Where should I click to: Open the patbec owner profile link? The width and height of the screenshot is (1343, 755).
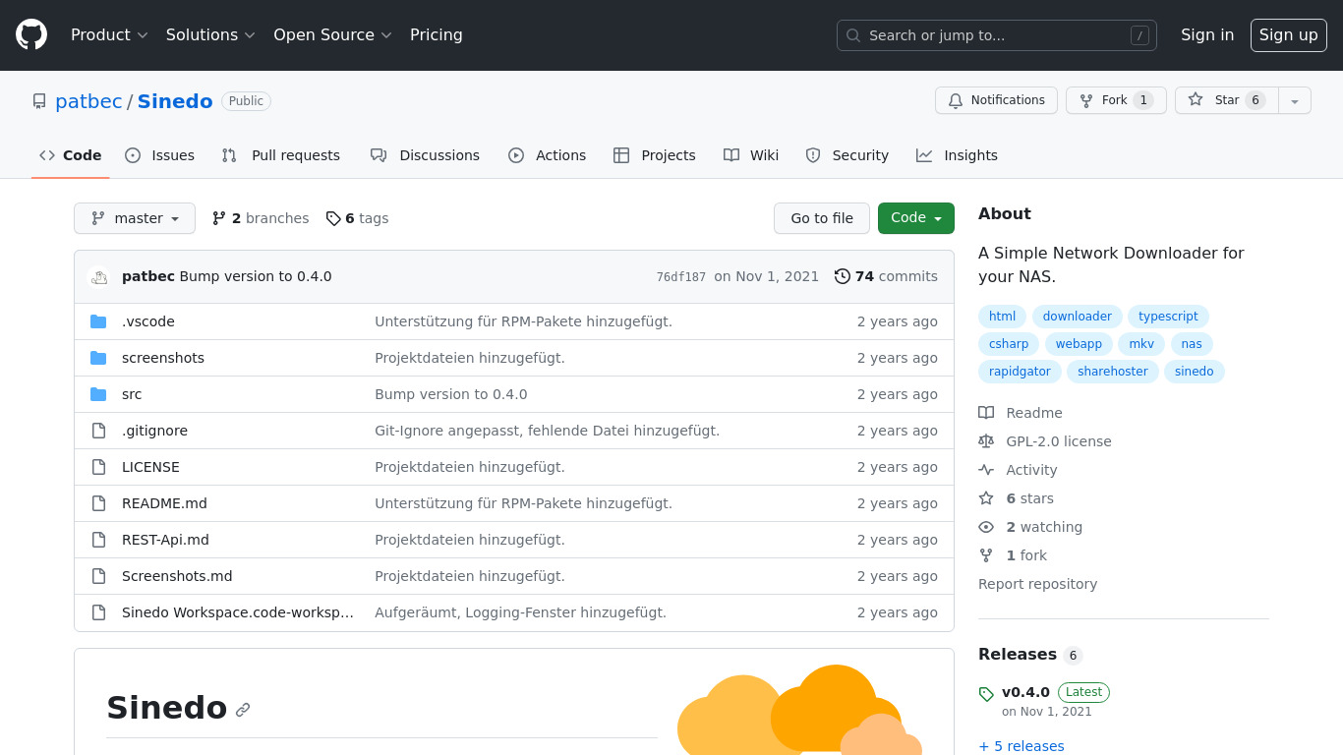coord(88,101)
